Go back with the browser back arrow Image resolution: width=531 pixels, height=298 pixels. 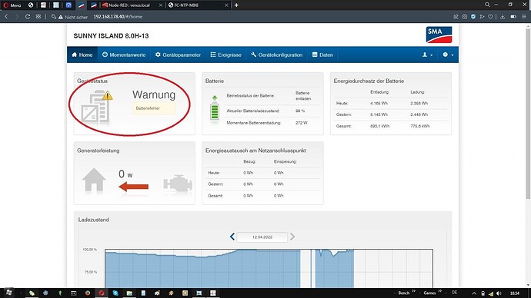(6, 16)
